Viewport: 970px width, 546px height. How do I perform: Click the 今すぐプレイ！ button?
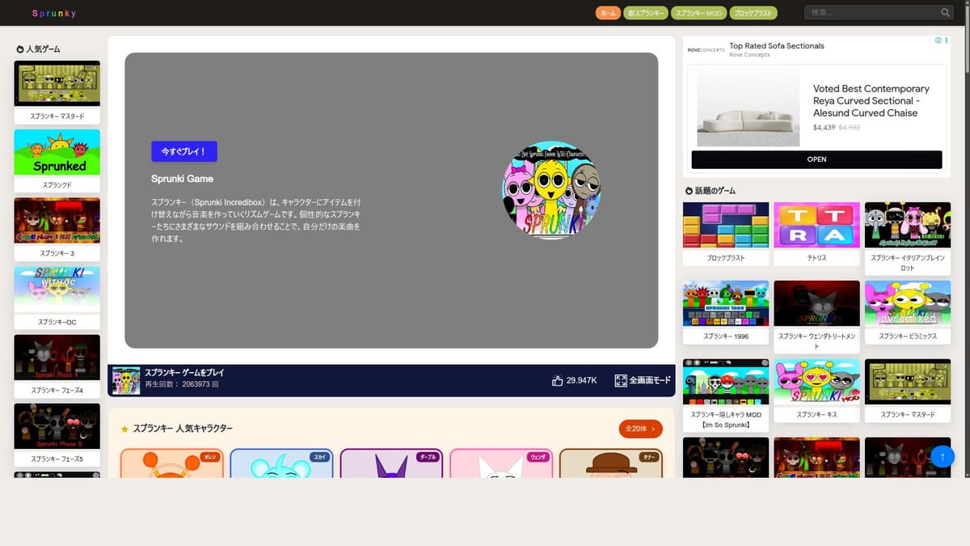[184, 151]
